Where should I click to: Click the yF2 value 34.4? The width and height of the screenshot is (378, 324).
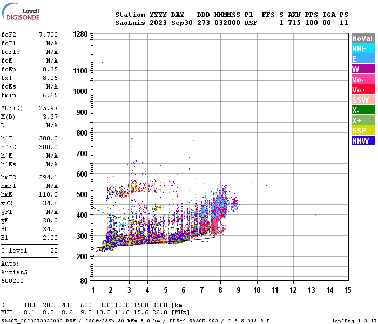click(50, 203)
